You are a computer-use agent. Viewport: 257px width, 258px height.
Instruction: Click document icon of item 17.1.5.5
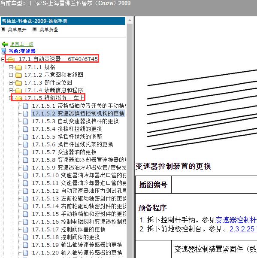coord(25,137)
